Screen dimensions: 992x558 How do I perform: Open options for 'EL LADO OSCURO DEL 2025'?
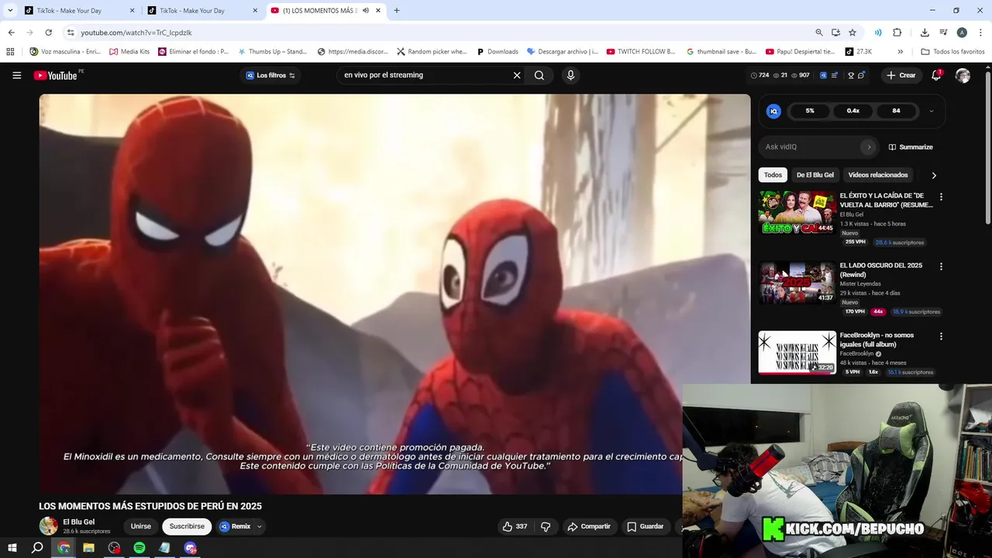point(942,267)
